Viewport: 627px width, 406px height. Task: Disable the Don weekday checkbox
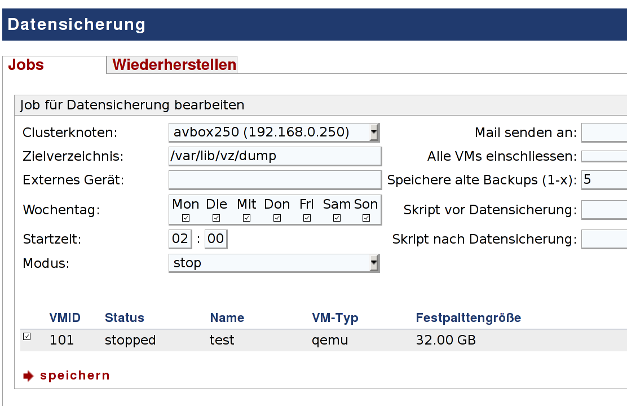tap(277, 218)
